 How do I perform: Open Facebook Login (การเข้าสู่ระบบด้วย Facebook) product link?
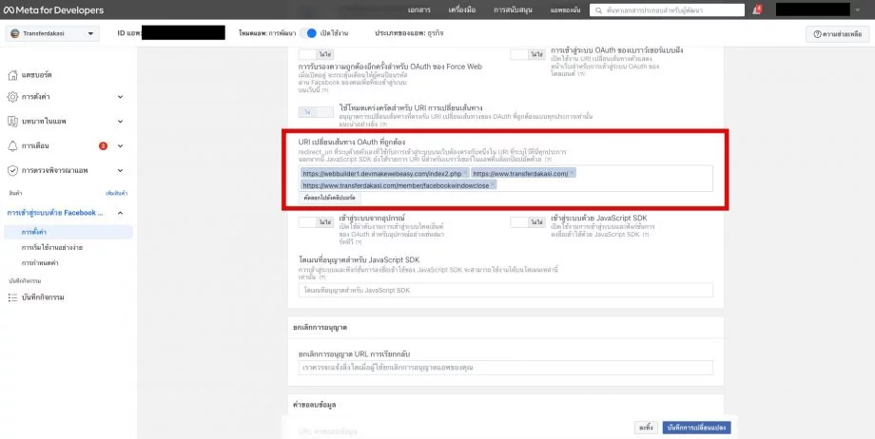55,213
